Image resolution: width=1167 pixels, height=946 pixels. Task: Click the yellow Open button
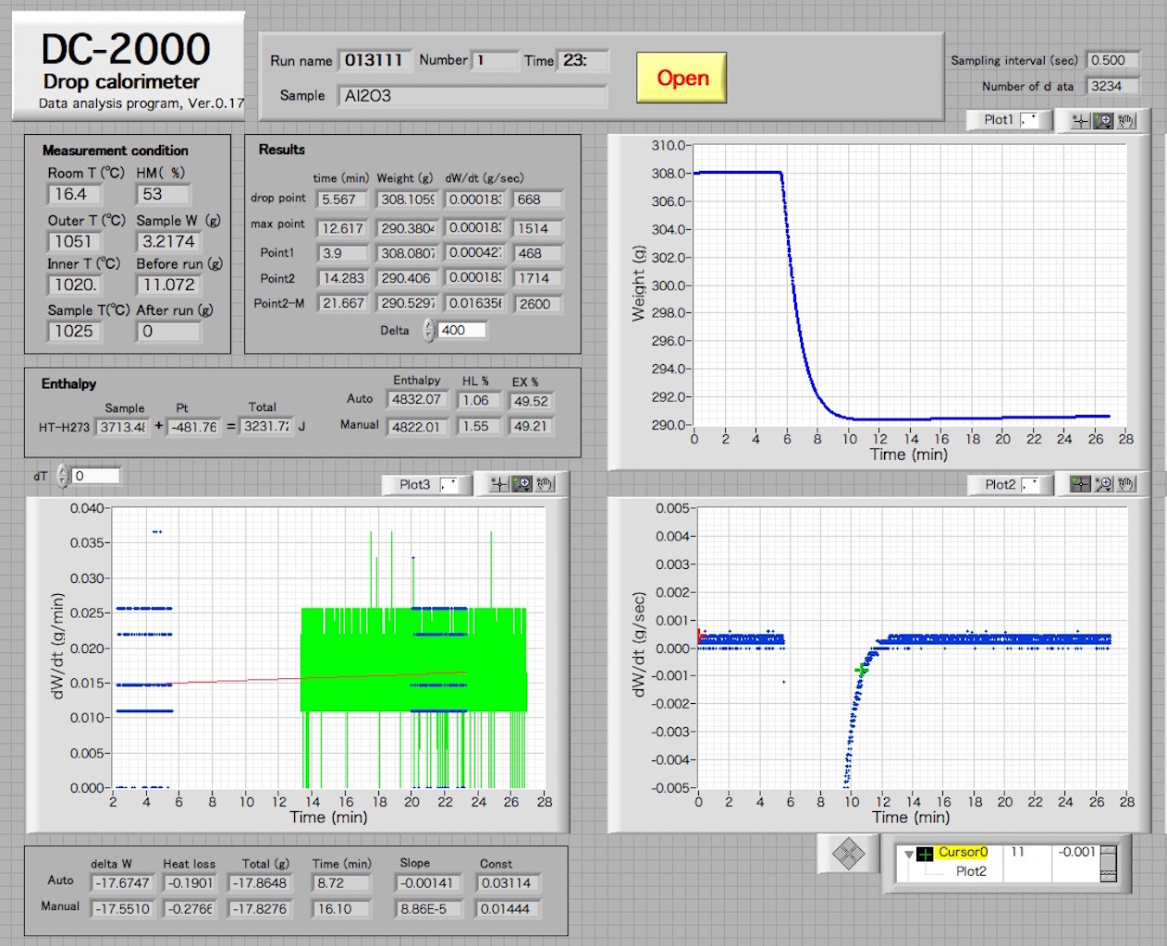(x=682, y=79)
